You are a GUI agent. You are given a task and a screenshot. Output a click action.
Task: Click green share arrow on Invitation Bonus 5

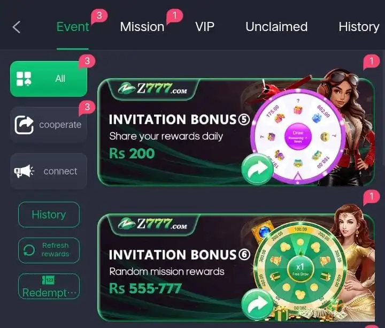tap(257, 169)
